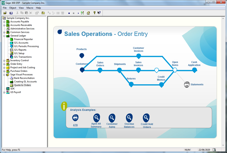The width and height of the screenshot is (227, 153).
Task: Expand the Project and Job Costing node
Action: [4, 68]
